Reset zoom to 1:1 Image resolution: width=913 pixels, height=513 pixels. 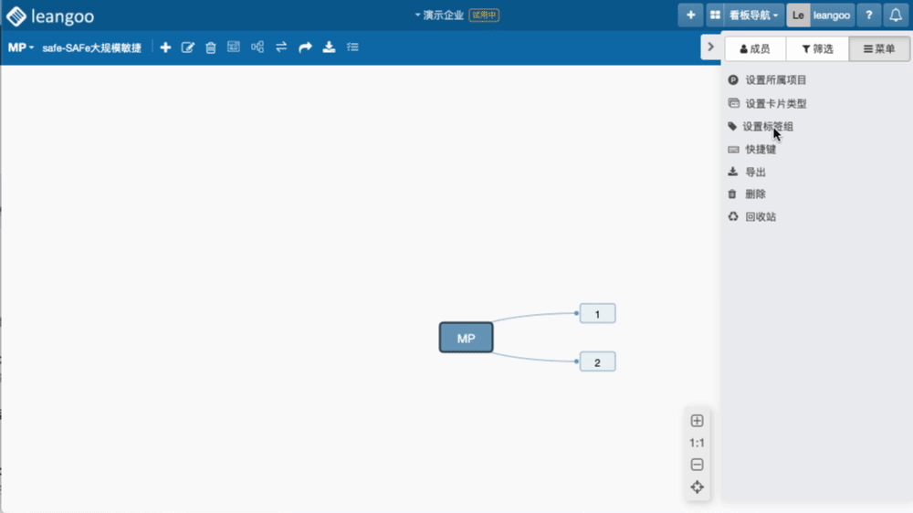pos(697,443)
